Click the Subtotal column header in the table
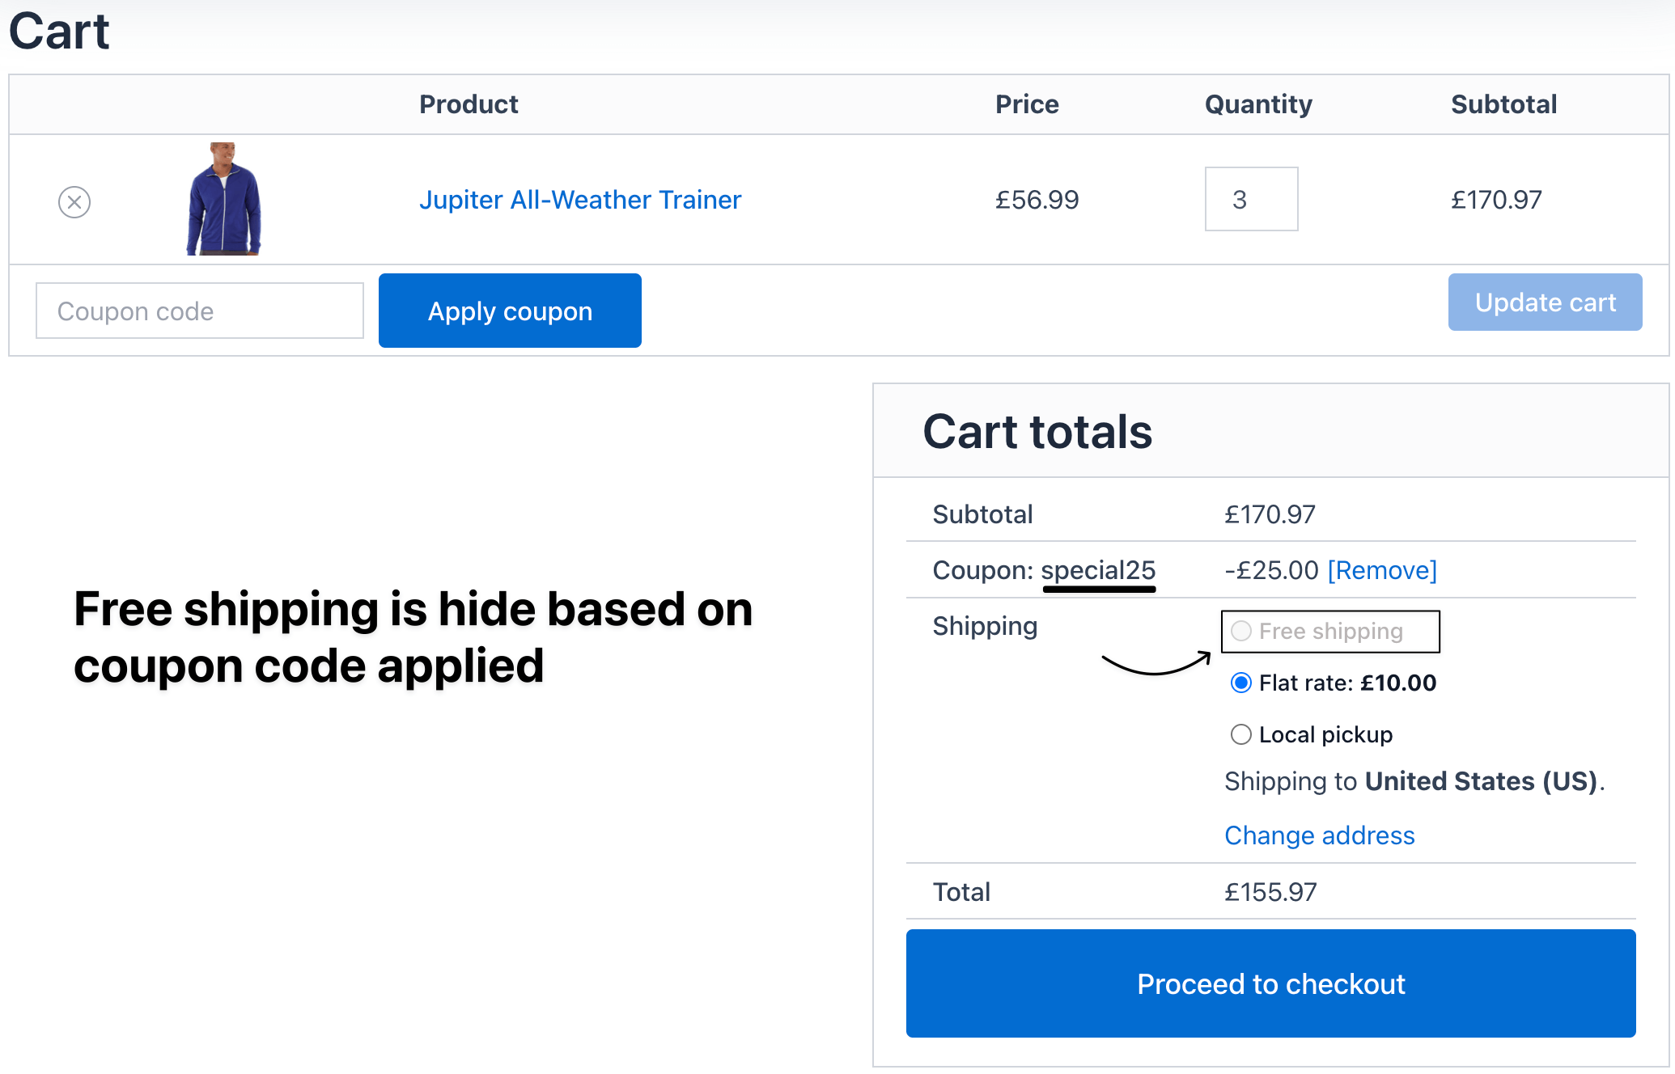The image size is (1675, 1074). click(1503, 104)
